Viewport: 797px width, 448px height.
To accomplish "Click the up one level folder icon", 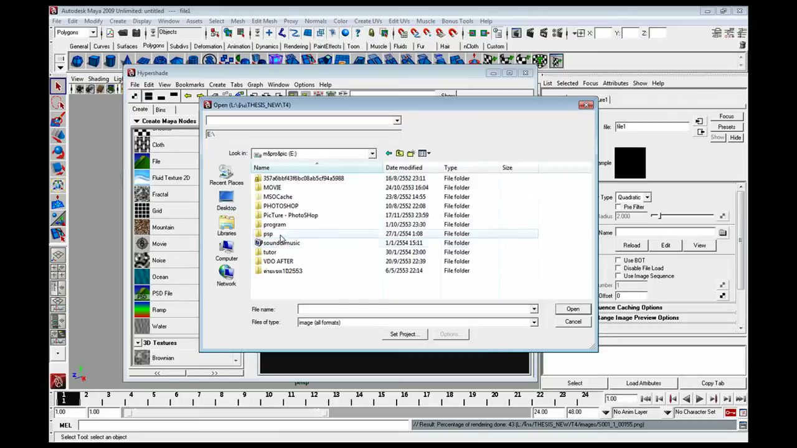I will tap(400, 154).
